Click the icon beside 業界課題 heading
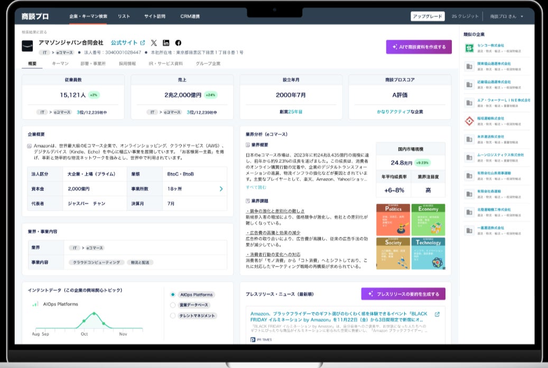The height and width of the screenshot is (368, 548). (248, 201)
